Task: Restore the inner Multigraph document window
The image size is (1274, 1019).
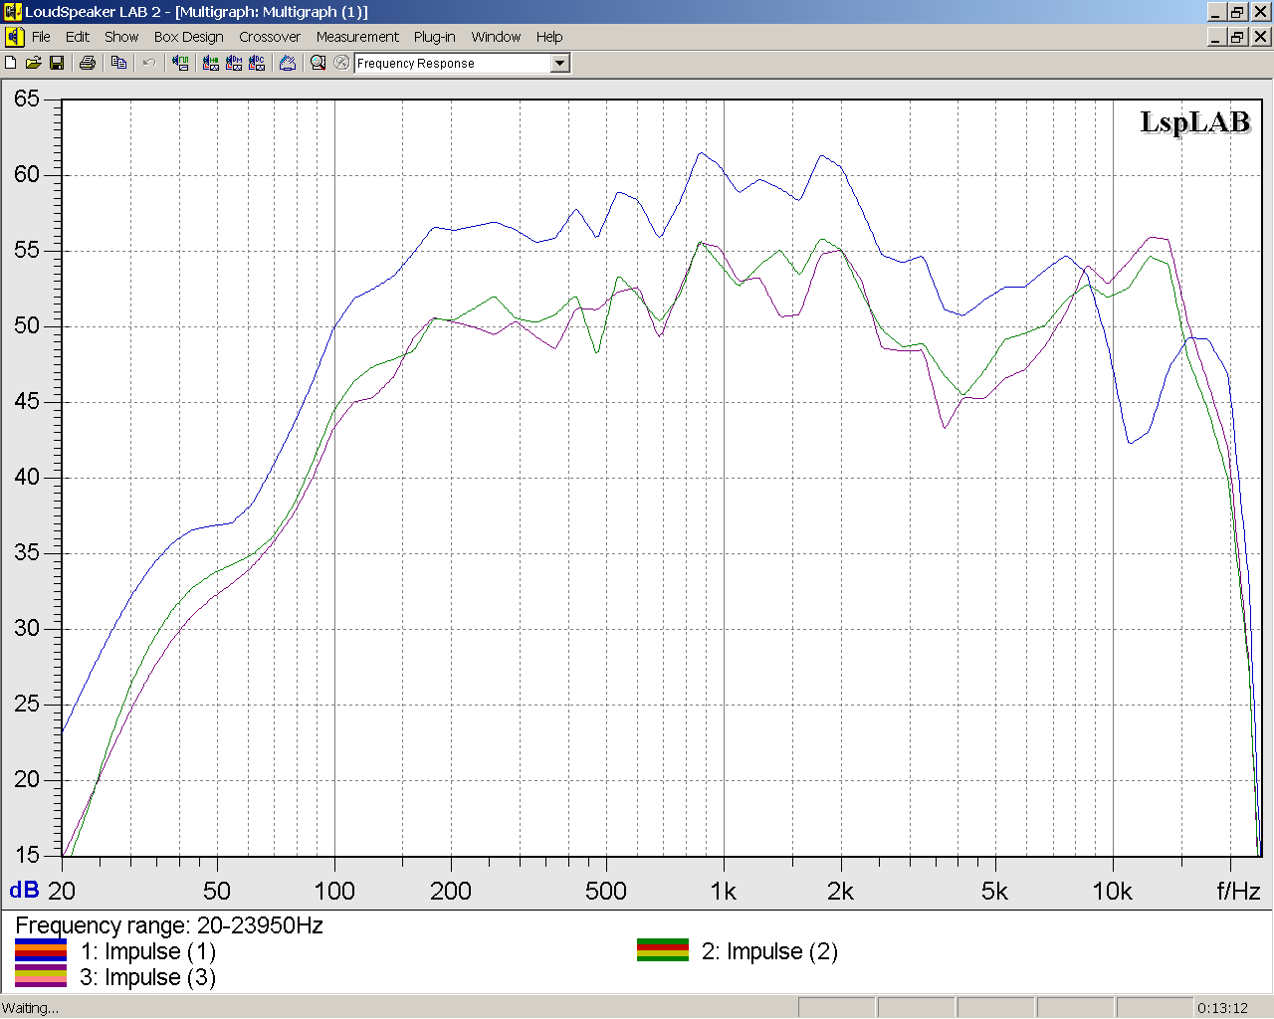Action: click(1237, 37)
